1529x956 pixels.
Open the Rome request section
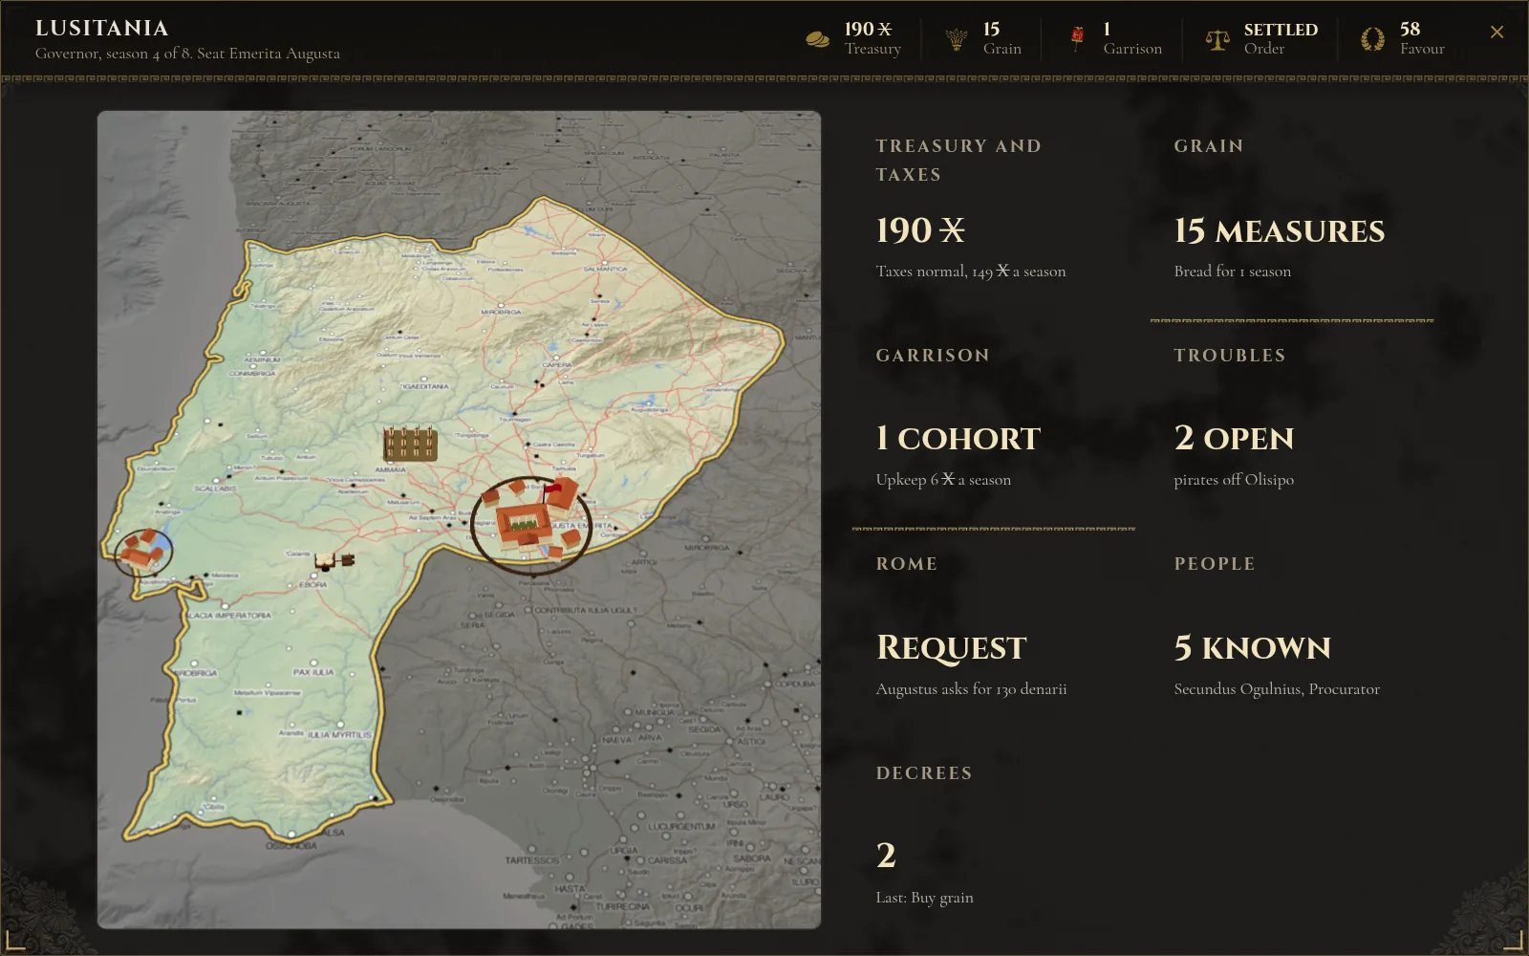click(x=994, y=634)
